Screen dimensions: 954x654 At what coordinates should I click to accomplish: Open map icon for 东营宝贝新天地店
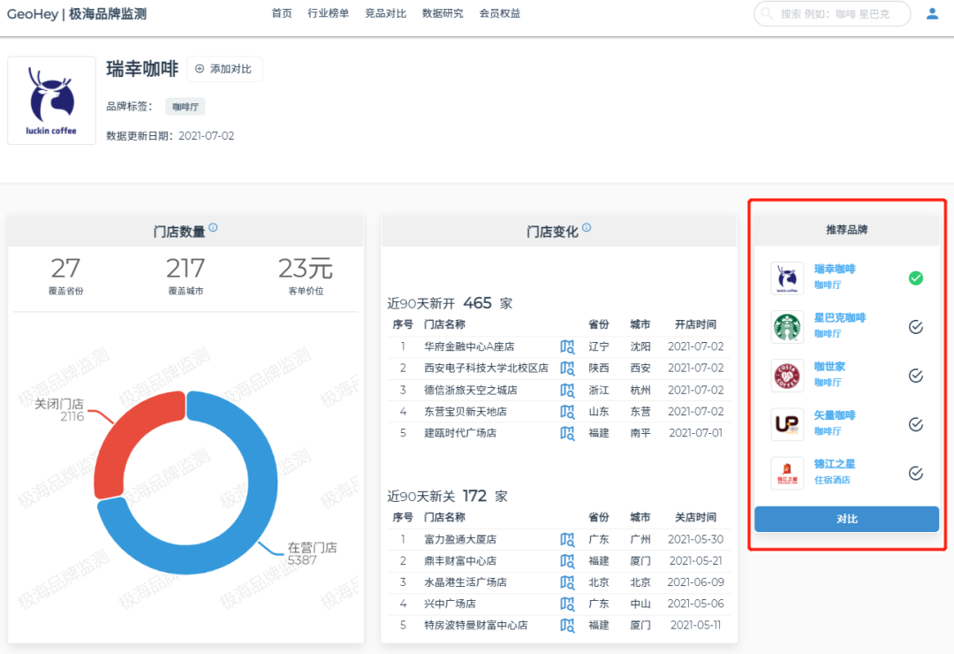click(x=567, y=412)
